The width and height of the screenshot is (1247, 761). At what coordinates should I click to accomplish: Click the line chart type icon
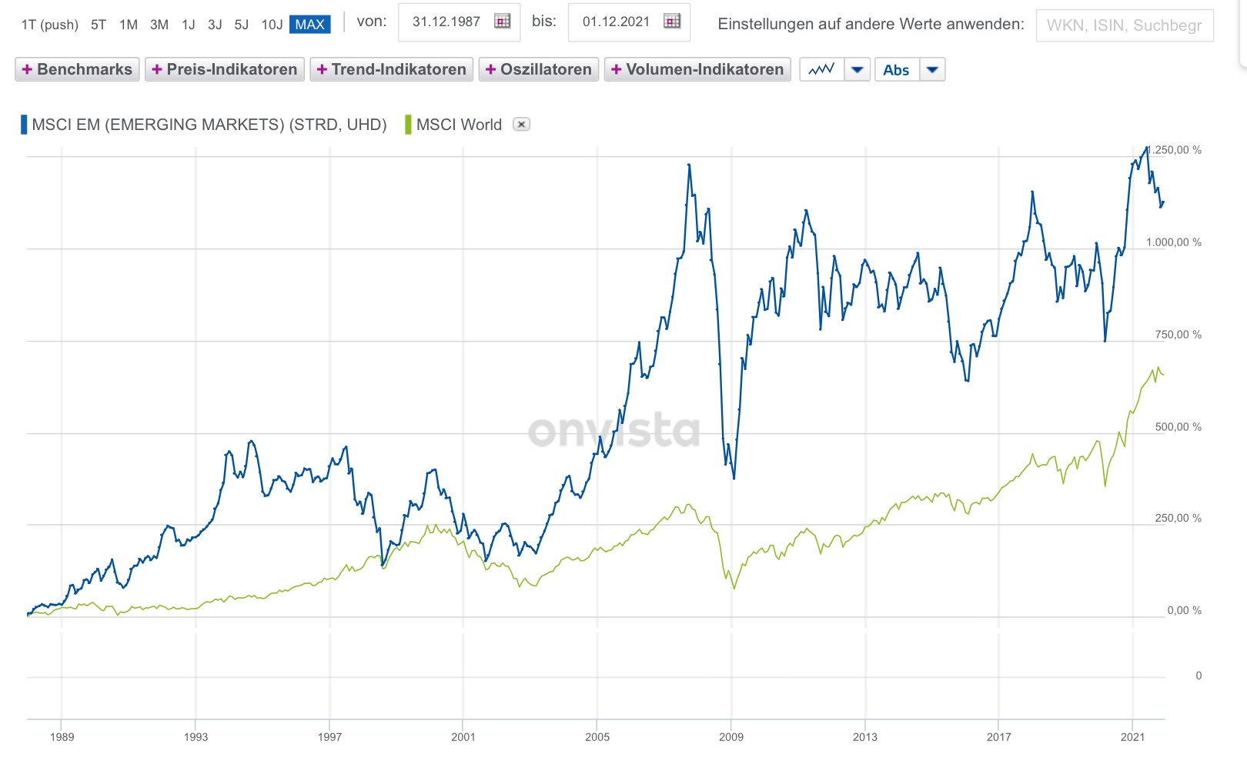(x=821, y=70)
